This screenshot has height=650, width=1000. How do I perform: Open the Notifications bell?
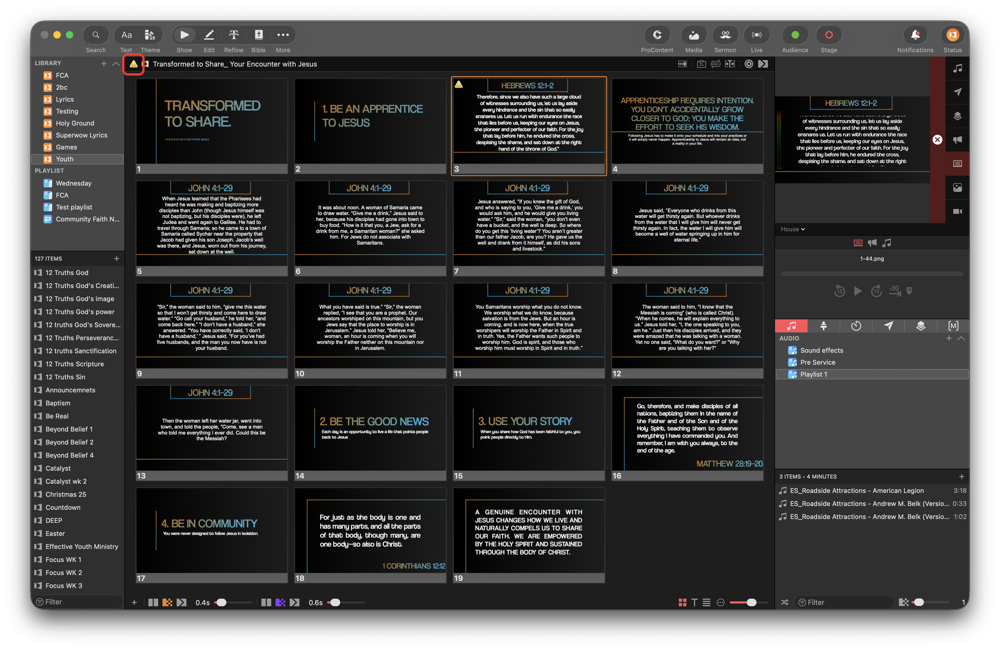click(915, 35)
